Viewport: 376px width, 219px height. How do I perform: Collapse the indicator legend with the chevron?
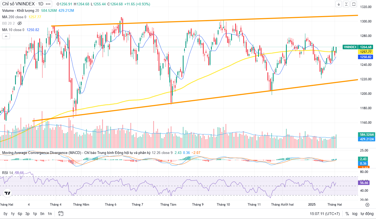[6, 36]
